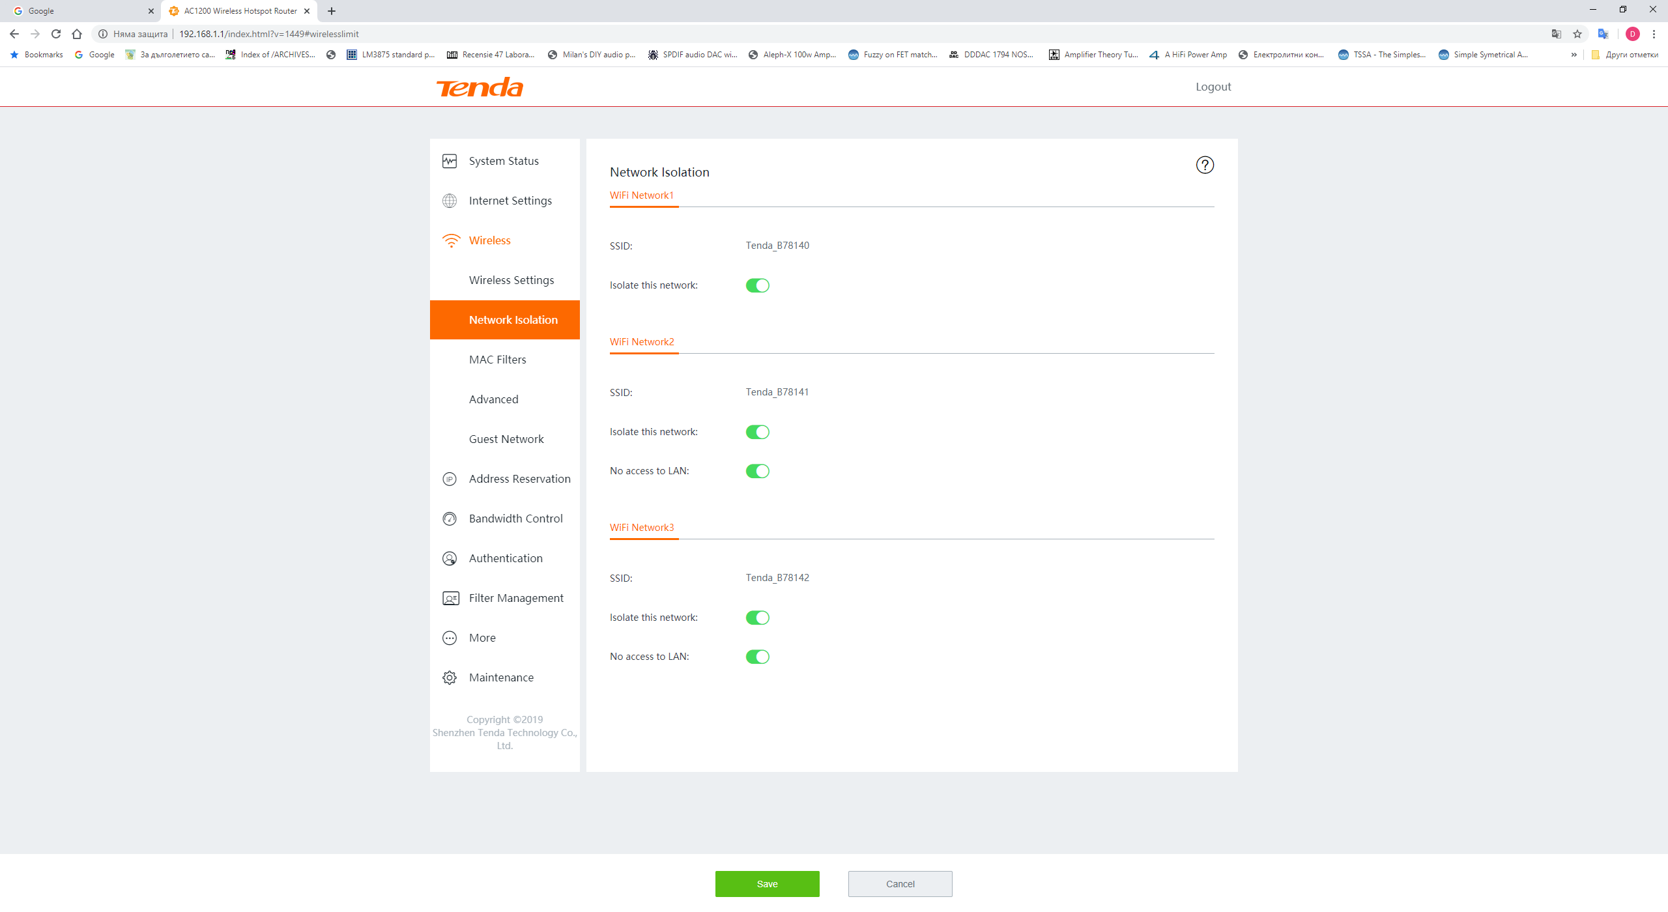Cancel the changes
Viewport: 1668px width, 912px height.
click(900, 884)
